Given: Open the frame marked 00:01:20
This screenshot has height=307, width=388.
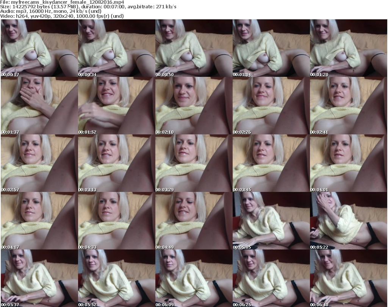Looking at the screenshot, I should pos(348,48).
